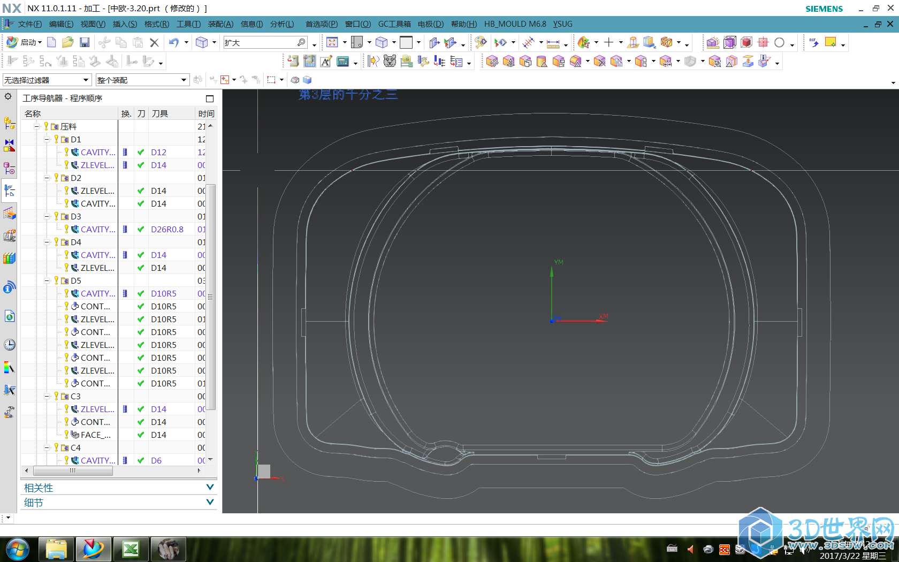The height and width of the screenshot is (562, 899).
Task: Click the Move Face cube icon
Action: coord(492,62)
